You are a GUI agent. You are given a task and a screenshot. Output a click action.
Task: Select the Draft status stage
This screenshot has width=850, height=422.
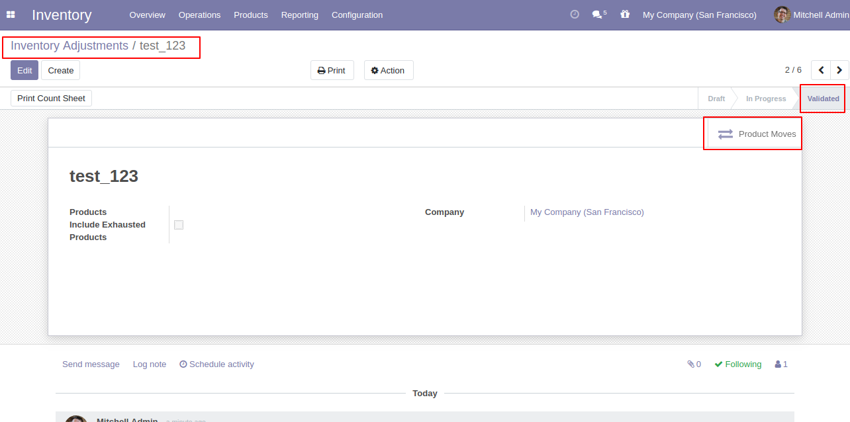(716, 99)
